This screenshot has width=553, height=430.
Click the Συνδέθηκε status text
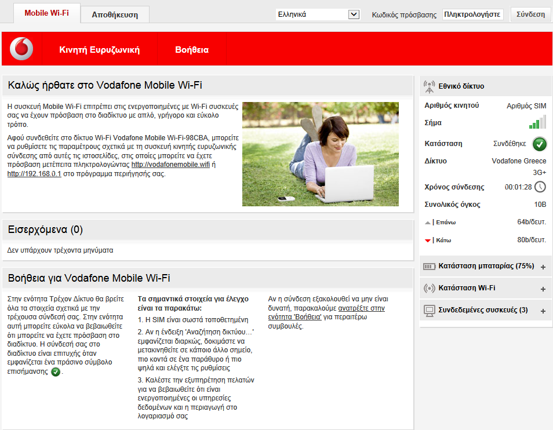click(x=510, y=144)
